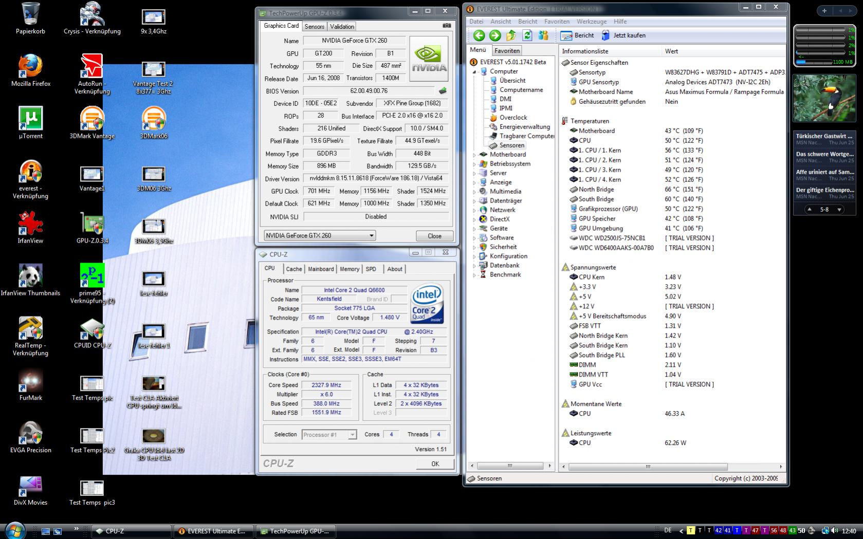863x539 pixels.
Task: Open the Windows Start menu orb
Action: click(14, 531)
